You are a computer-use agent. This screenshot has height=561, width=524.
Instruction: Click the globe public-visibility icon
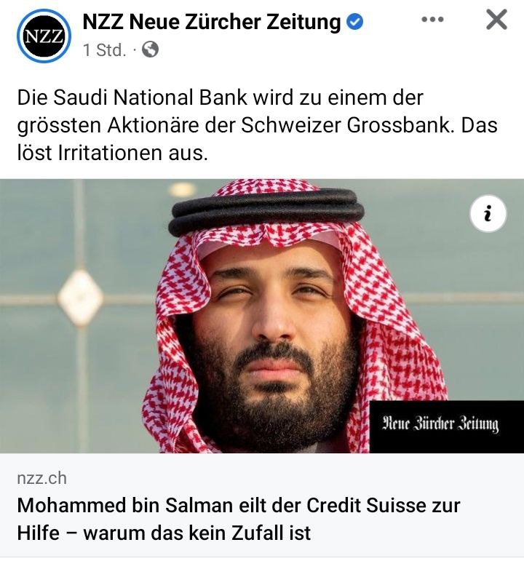pos(151,49)
